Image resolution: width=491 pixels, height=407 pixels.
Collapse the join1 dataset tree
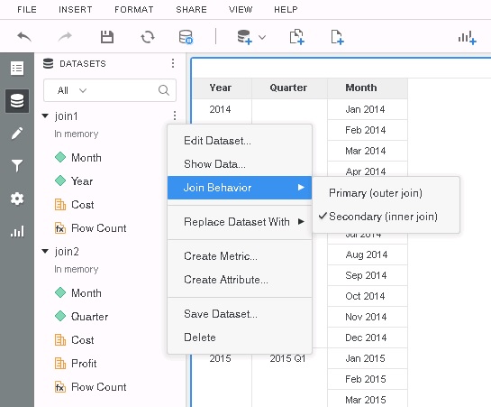(45, 116)
